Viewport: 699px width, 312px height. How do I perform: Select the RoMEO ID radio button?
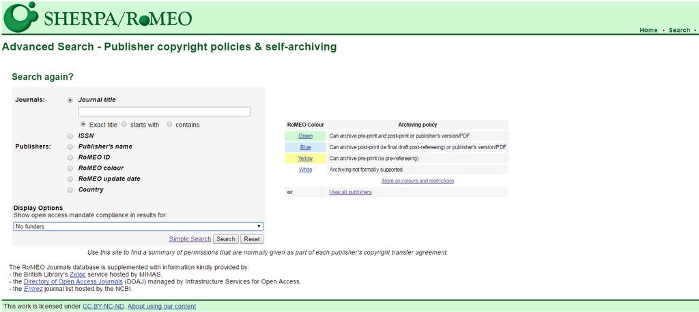(70, 157)
